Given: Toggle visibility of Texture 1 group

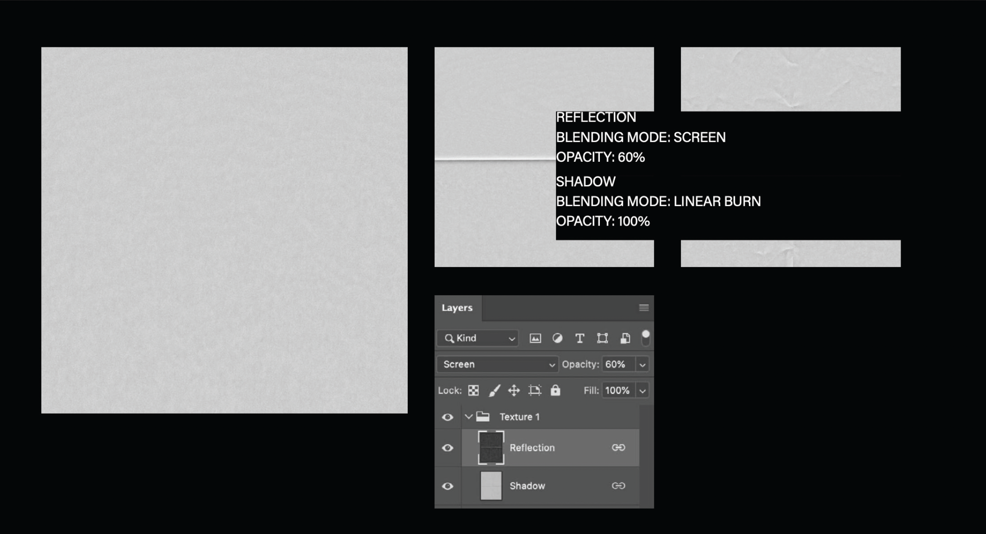Looking at the screenshot, I should click(447, 417).
